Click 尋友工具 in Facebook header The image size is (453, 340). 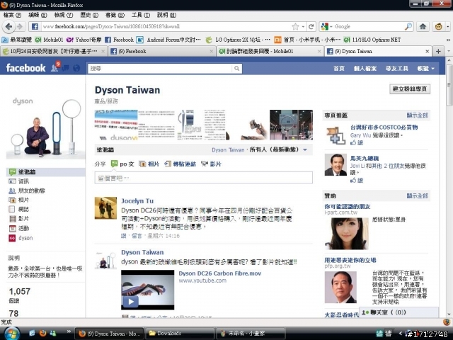click(396, 69)
